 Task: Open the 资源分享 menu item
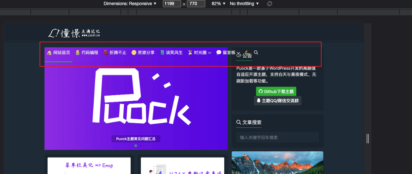pos(143,53)
